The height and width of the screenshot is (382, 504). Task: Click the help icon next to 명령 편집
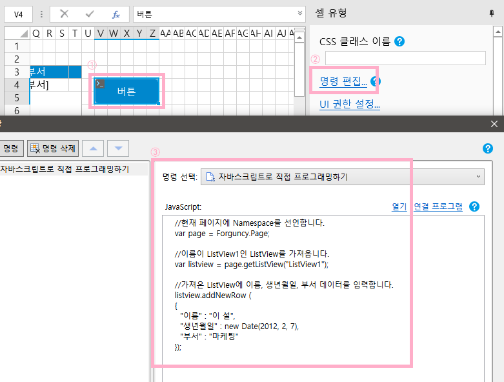376,81
